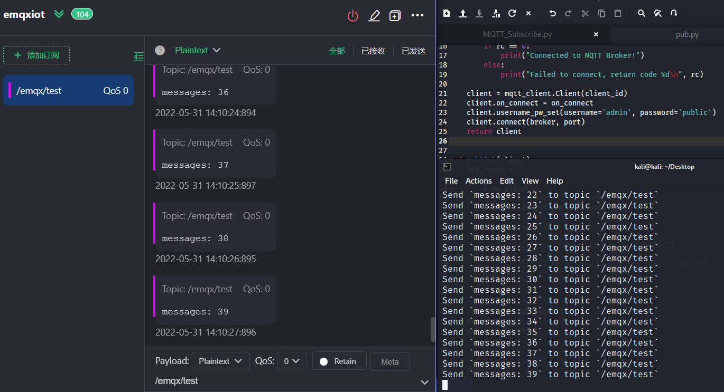The height and width of the screenshot is (392, 724).
Task: Expand the topic history chevron at bottom
Action: point(424,382)
